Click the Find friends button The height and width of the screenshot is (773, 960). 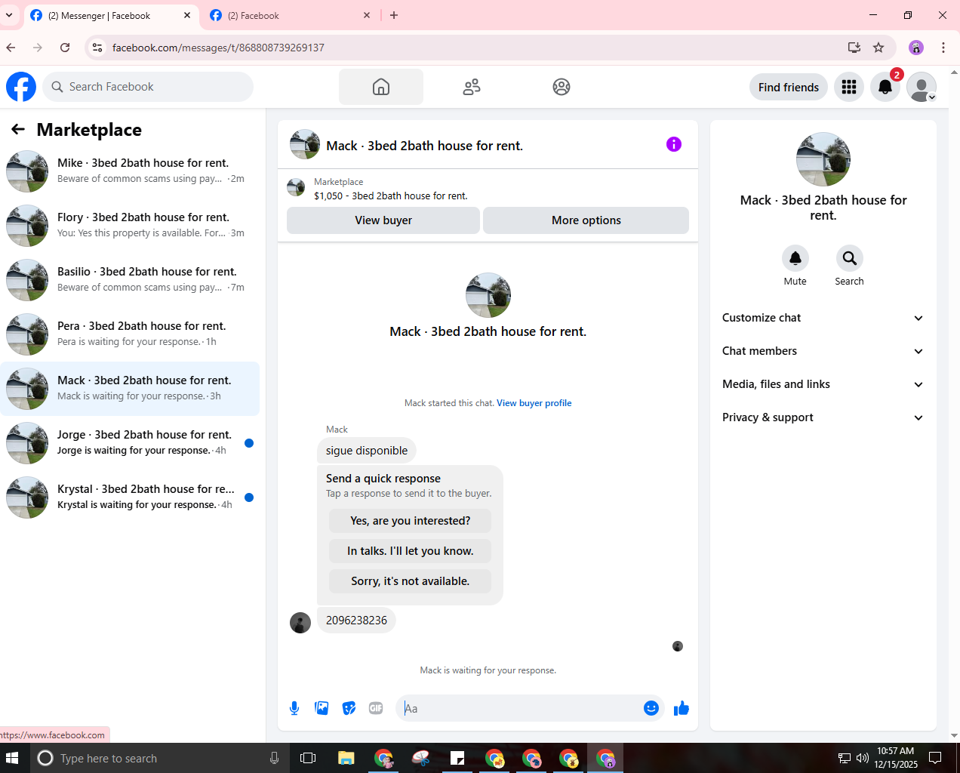tap(789, 87)
